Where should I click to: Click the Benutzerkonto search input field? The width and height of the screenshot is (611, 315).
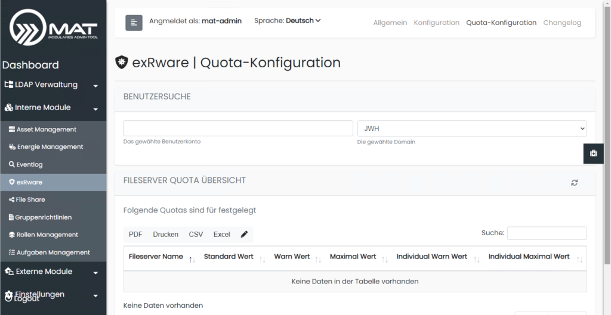point(238,129)
